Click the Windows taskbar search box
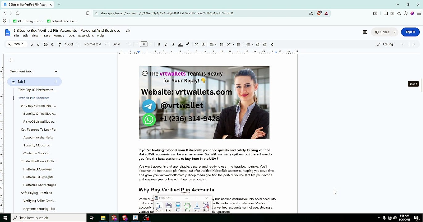 (49, 218)
